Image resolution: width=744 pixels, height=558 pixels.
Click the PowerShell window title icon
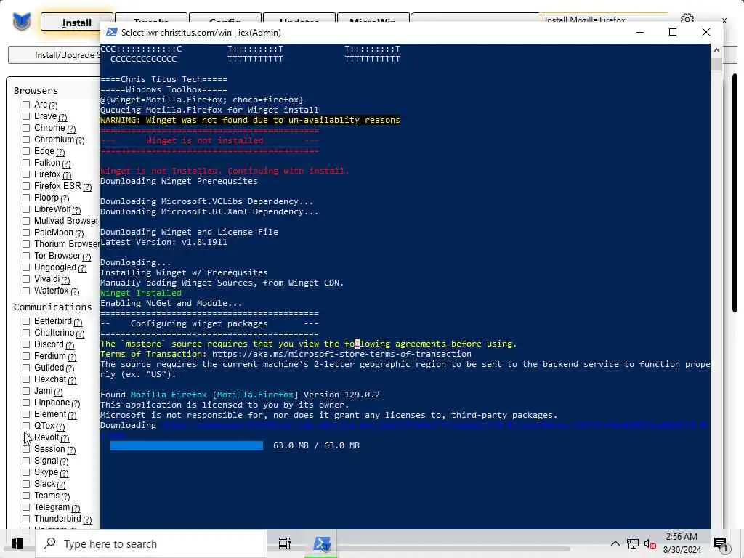tap(111, 32)
